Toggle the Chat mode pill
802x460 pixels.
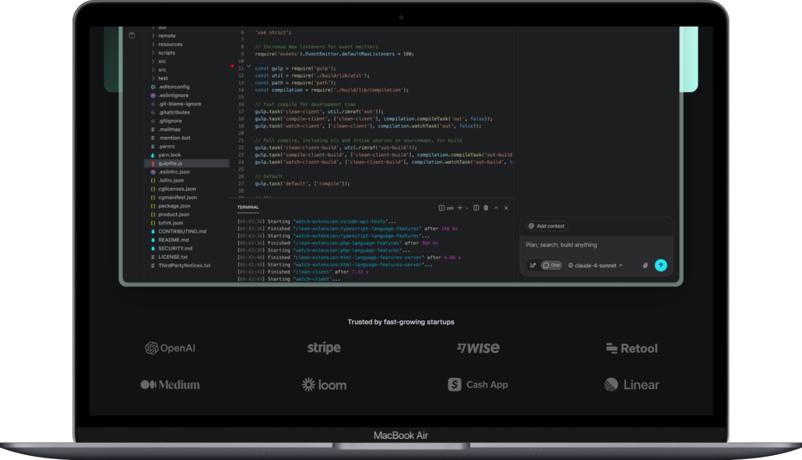point(551,266)
